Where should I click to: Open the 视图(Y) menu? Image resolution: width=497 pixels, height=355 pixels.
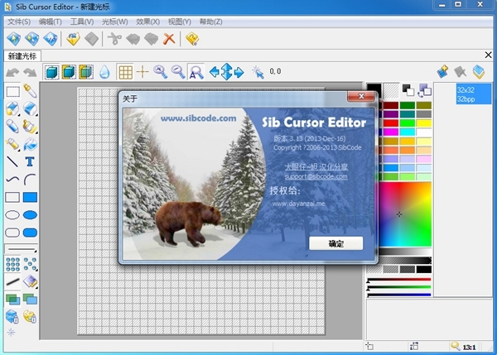[180, 22]
